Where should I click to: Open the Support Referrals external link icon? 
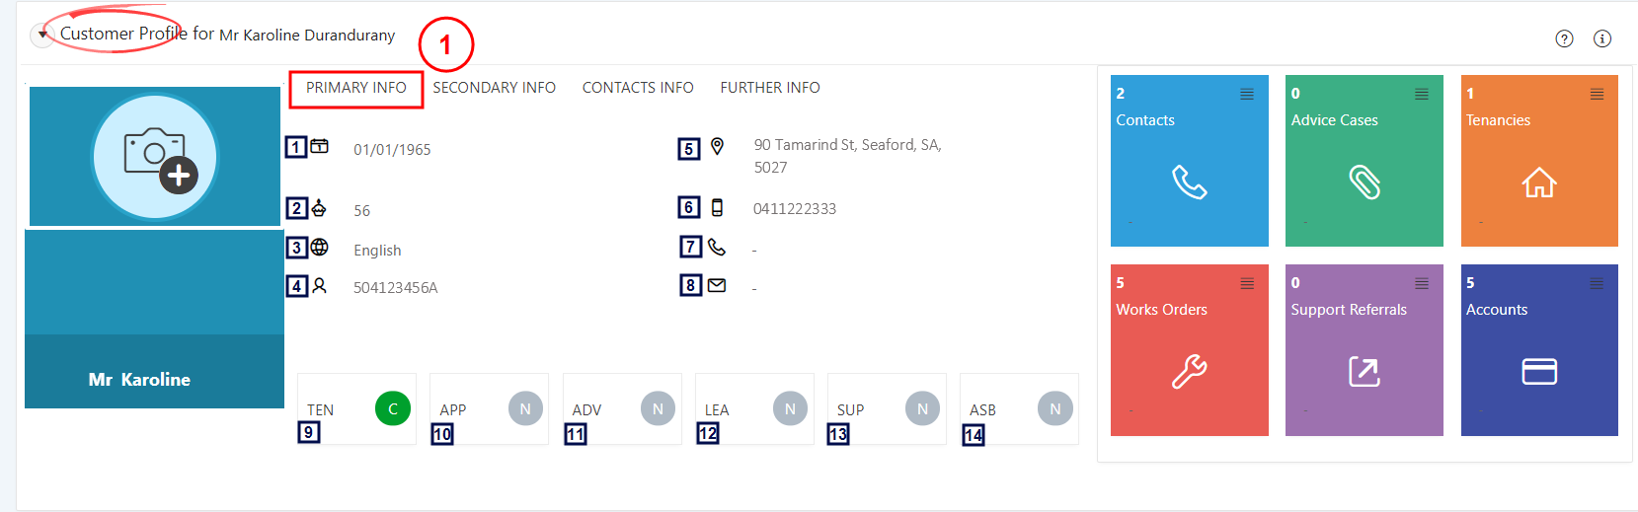(1365, 372)
